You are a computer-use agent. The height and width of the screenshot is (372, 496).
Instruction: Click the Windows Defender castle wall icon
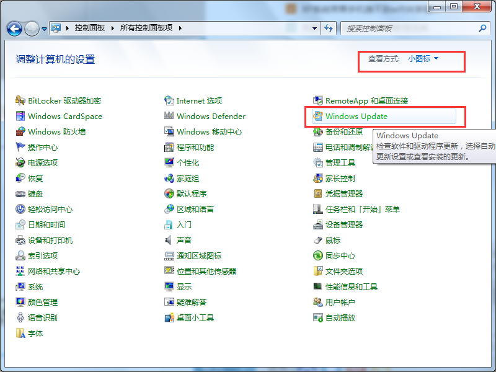tap(169, 116)
